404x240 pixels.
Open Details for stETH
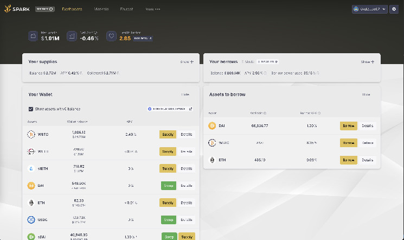click(187, 168)
